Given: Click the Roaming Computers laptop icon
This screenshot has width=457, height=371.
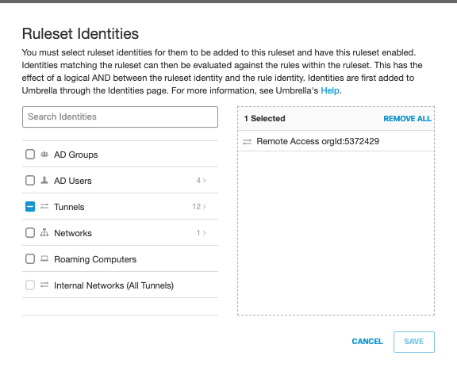Looking at the screenshot, I should coord(44,258).
